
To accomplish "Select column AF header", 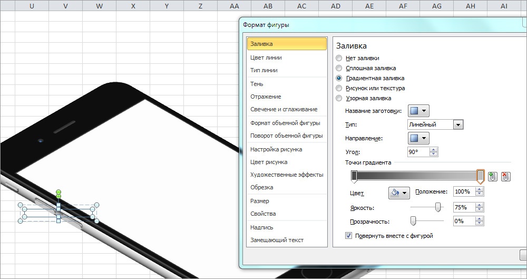I will 403,6.
